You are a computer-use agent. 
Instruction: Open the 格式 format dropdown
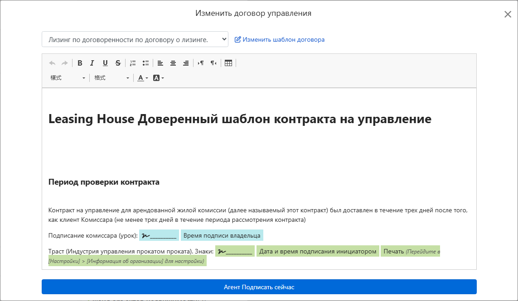[x=111, y=78]
